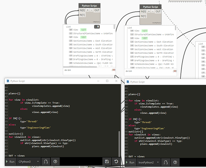Select 'South Elevation' SectionView row in left list
This screenshot has width=206, height=168.
[91, 45]
